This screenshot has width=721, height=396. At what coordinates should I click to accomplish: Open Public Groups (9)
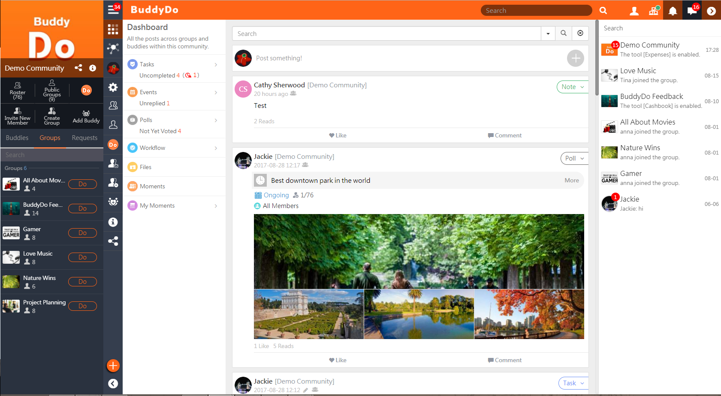pyautogui.click(x=52, y=90)
